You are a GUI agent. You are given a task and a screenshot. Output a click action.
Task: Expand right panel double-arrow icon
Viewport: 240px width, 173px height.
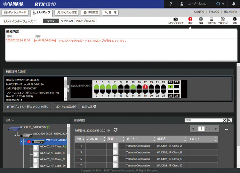226,129
